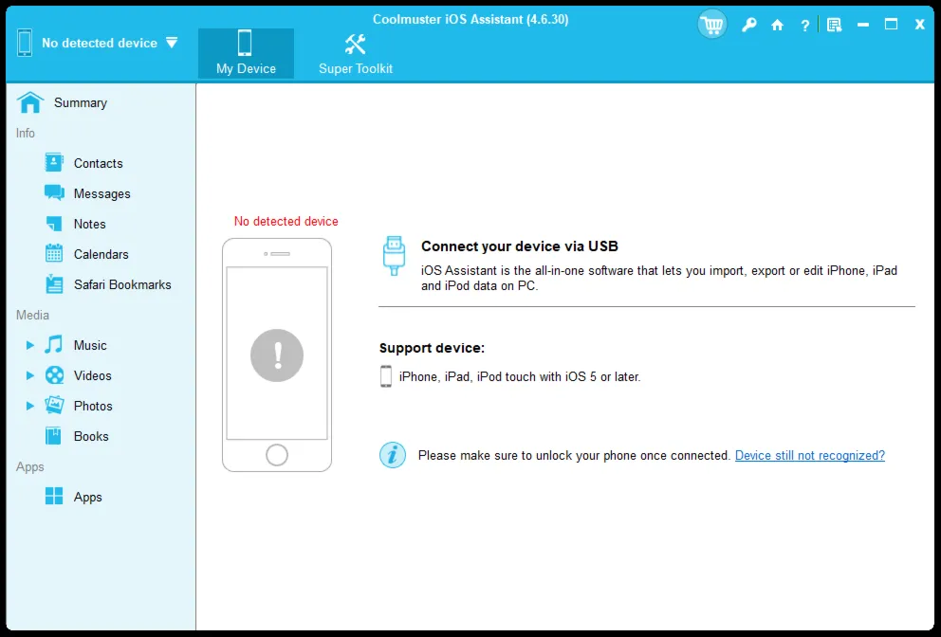Viewport: 941px width, 637px height.
Task: Click the USB connector icon
Action: [394, 256]
